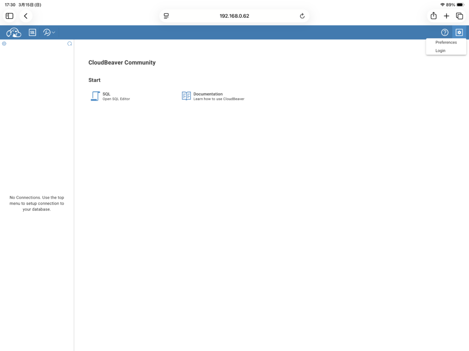This screenshot has width=469, height=351.
Task: Toggle the settings gear menu button
Action: [x=459, y=32]
